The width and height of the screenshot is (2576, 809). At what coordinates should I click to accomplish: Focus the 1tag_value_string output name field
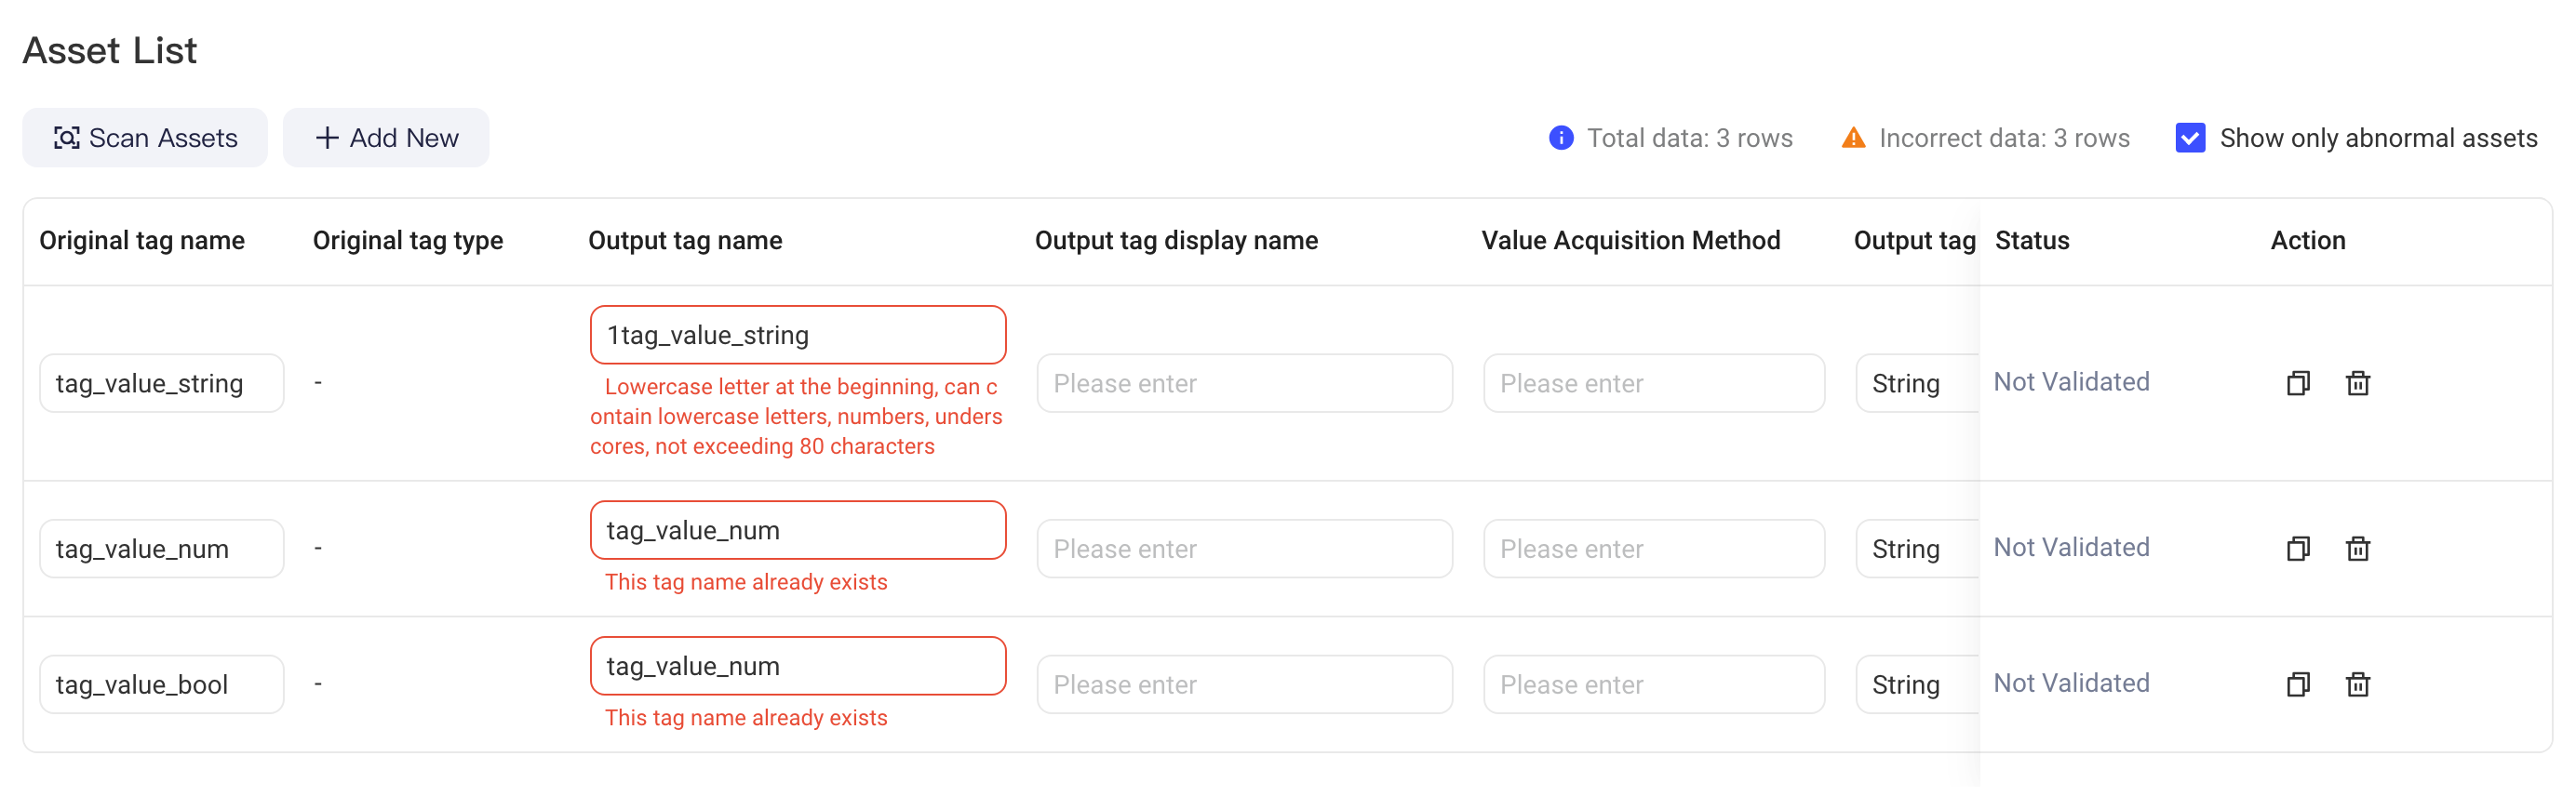(x=798, y=336)
